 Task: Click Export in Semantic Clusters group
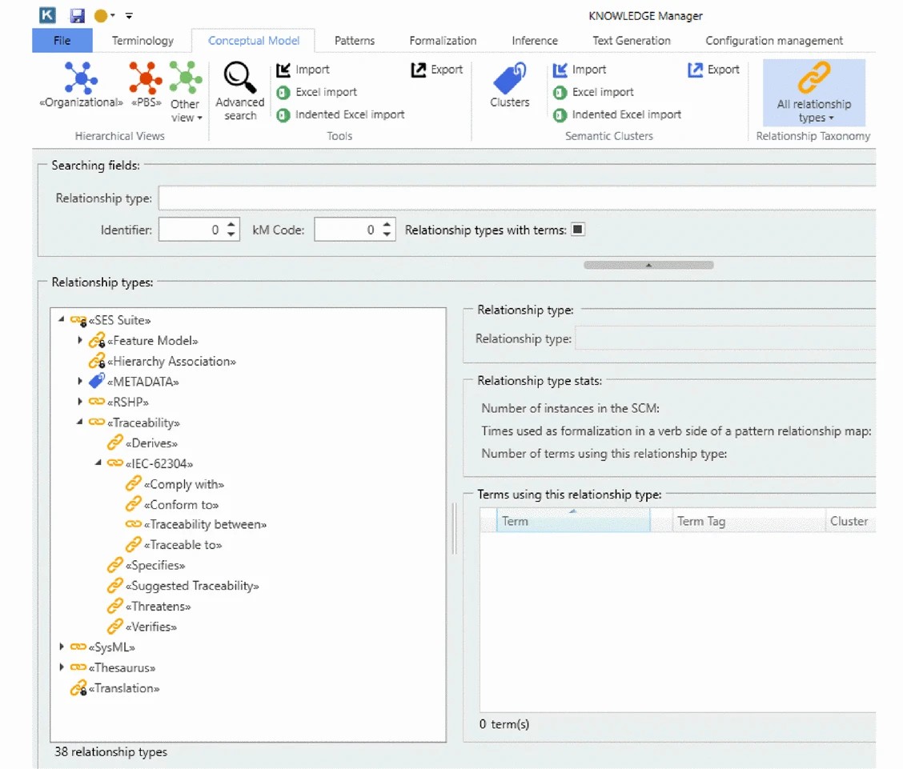[x=713, y=70]
